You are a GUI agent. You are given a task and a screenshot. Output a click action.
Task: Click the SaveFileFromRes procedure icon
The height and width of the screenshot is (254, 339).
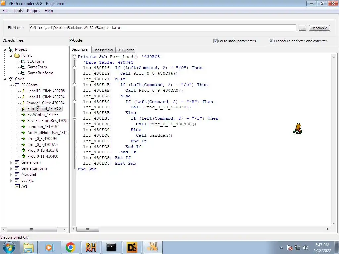[x=24, y=121]
